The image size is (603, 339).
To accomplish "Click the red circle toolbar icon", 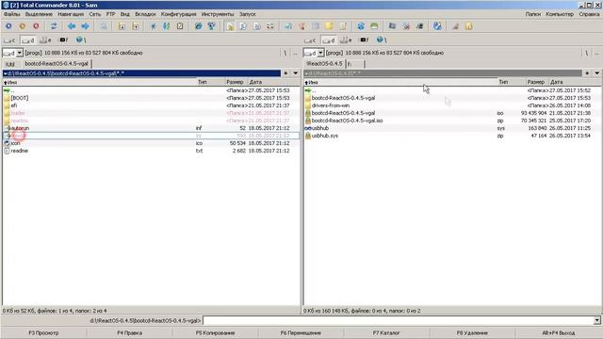I will [36, 26].
